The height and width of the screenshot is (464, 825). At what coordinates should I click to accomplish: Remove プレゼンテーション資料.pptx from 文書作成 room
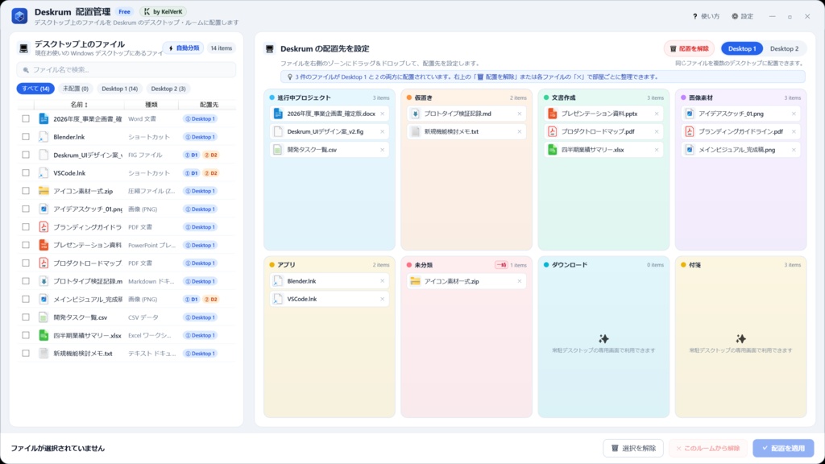point(657,114)
